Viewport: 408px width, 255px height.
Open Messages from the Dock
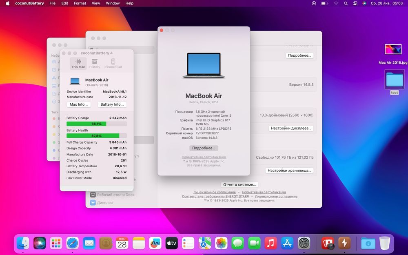(238, 243)
